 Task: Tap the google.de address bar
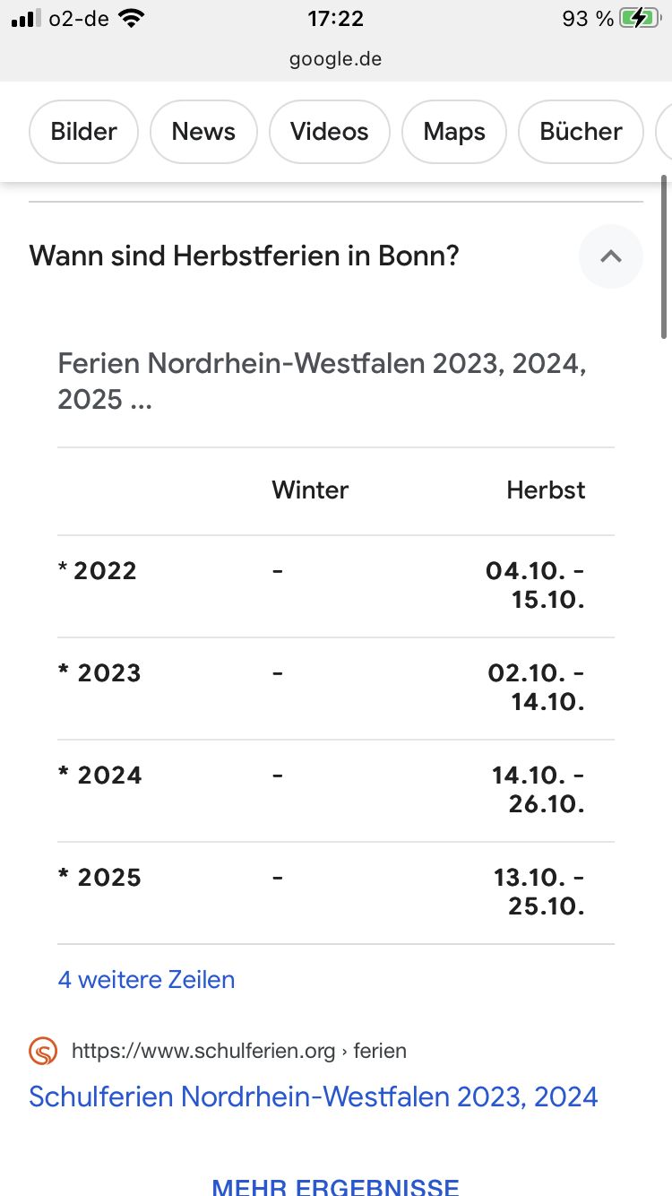pos(335,59)
